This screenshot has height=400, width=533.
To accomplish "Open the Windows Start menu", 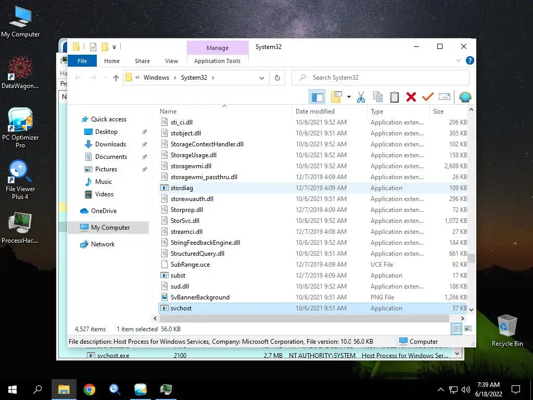I will pyautogui.click(x=12, y=390).
